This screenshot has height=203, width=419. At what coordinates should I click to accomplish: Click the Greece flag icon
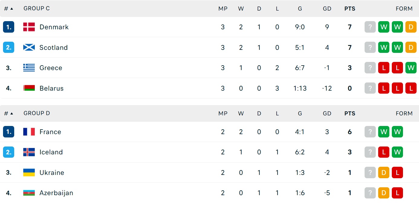coord(29,68)
